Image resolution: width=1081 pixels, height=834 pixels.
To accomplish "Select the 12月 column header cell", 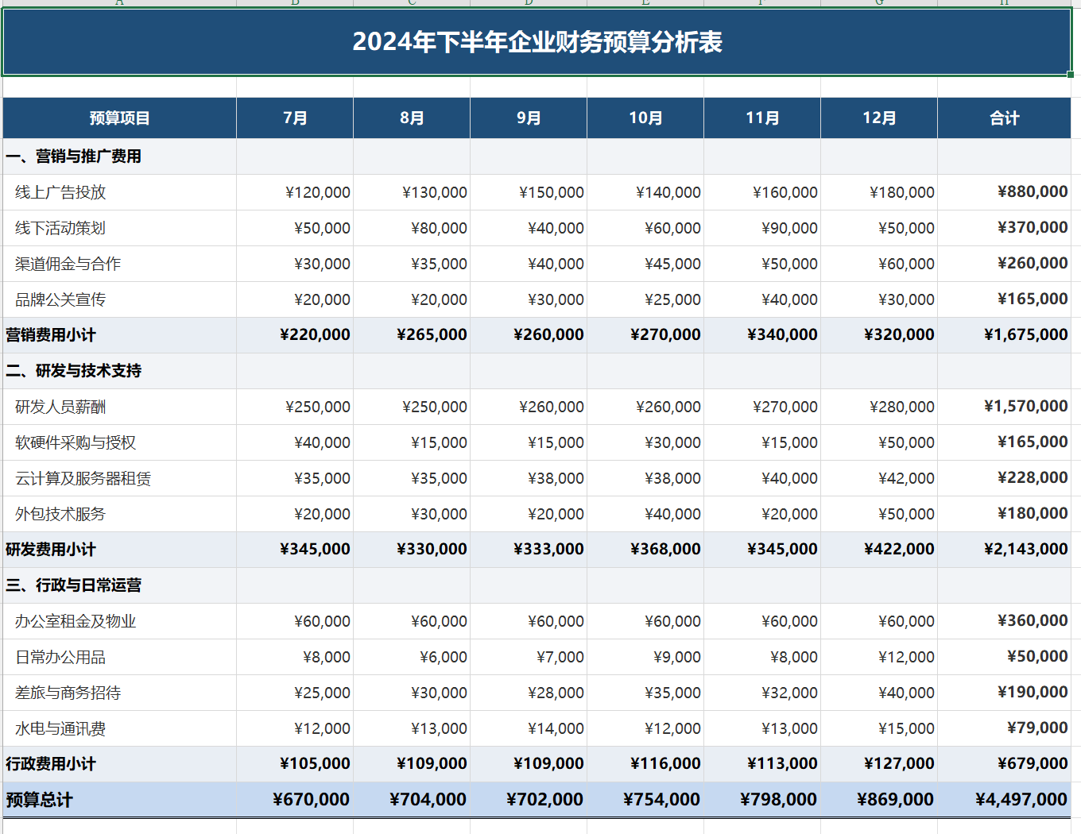I will pos(879,118).
